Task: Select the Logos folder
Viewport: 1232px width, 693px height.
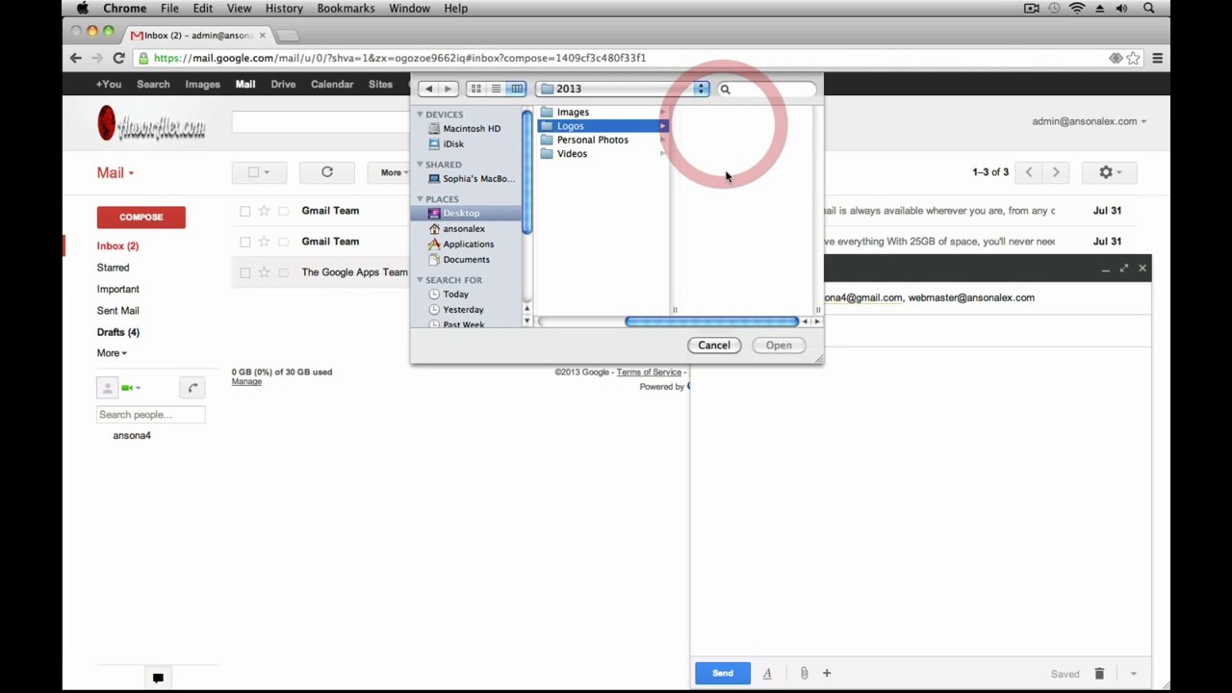Action: click(x=603, y=126)
